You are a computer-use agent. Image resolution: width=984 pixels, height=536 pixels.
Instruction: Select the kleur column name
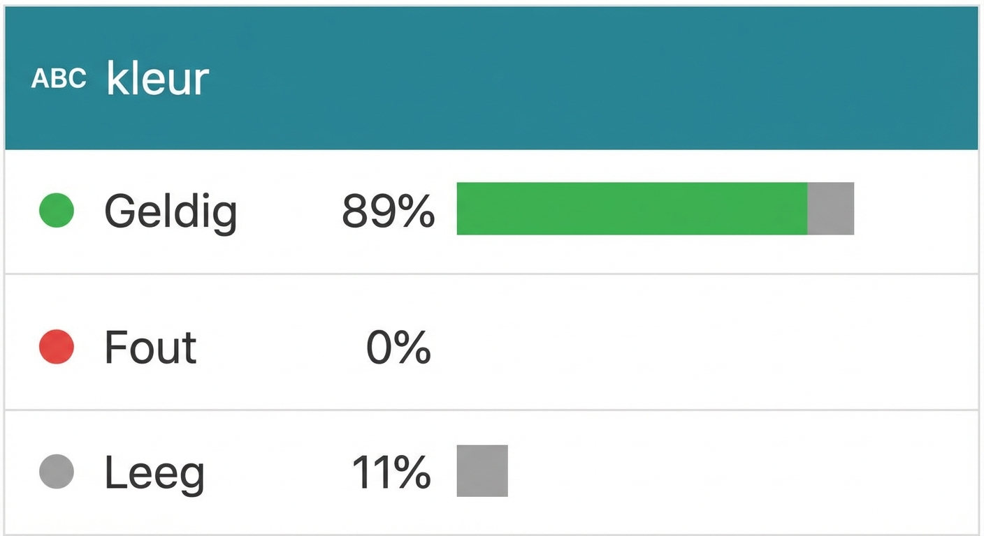157,78
